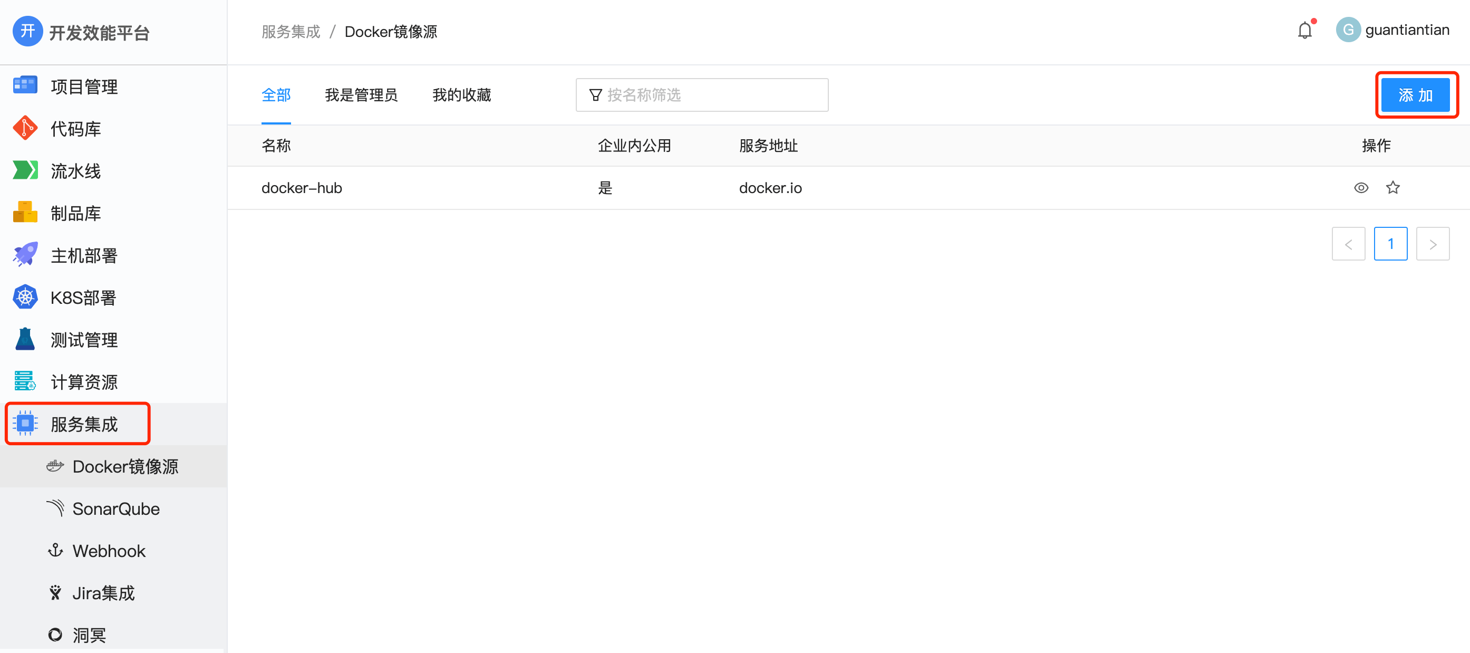Select the Docker镜像源 whale icon
The width and height of the screenshot is (1470, 653).
[x=54, y=466]
